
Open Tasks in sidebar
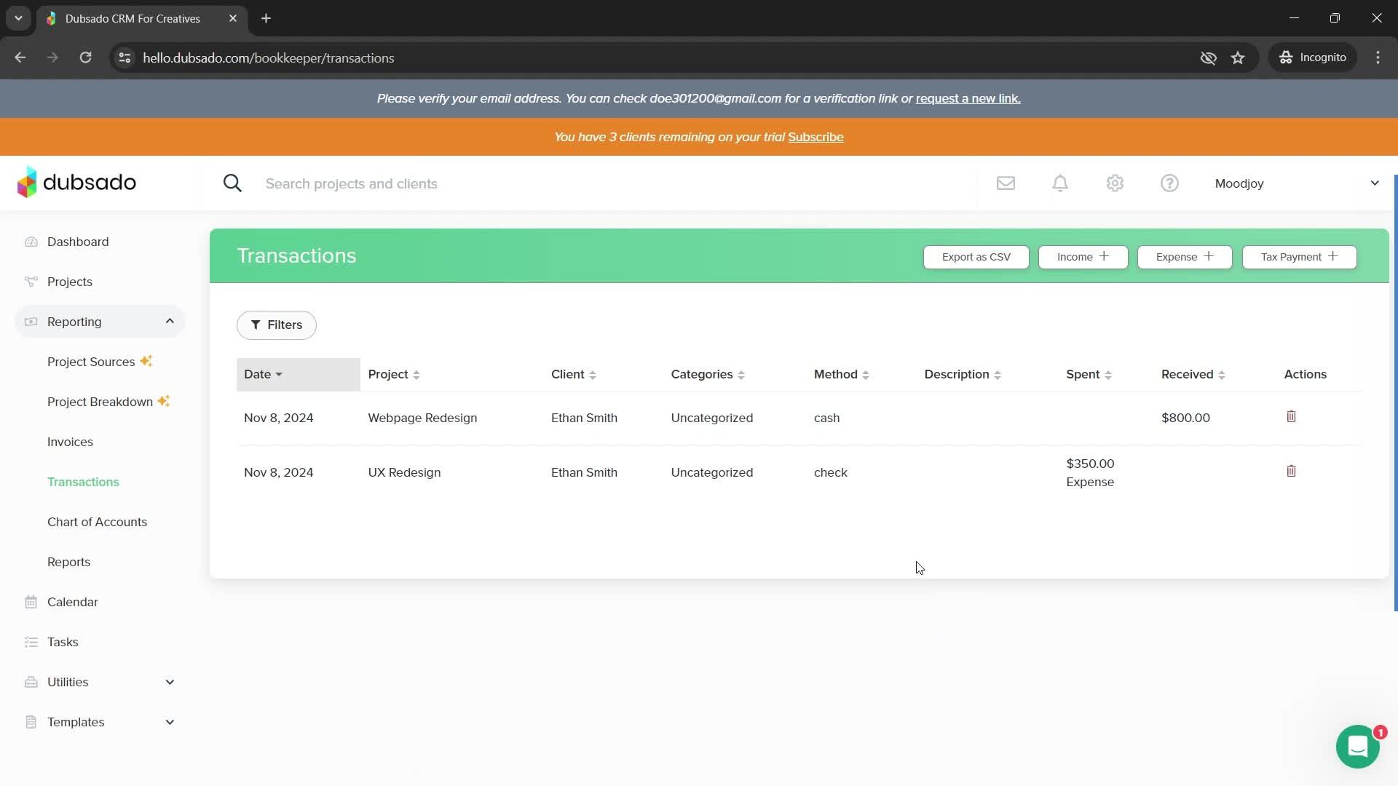(63, 642)
